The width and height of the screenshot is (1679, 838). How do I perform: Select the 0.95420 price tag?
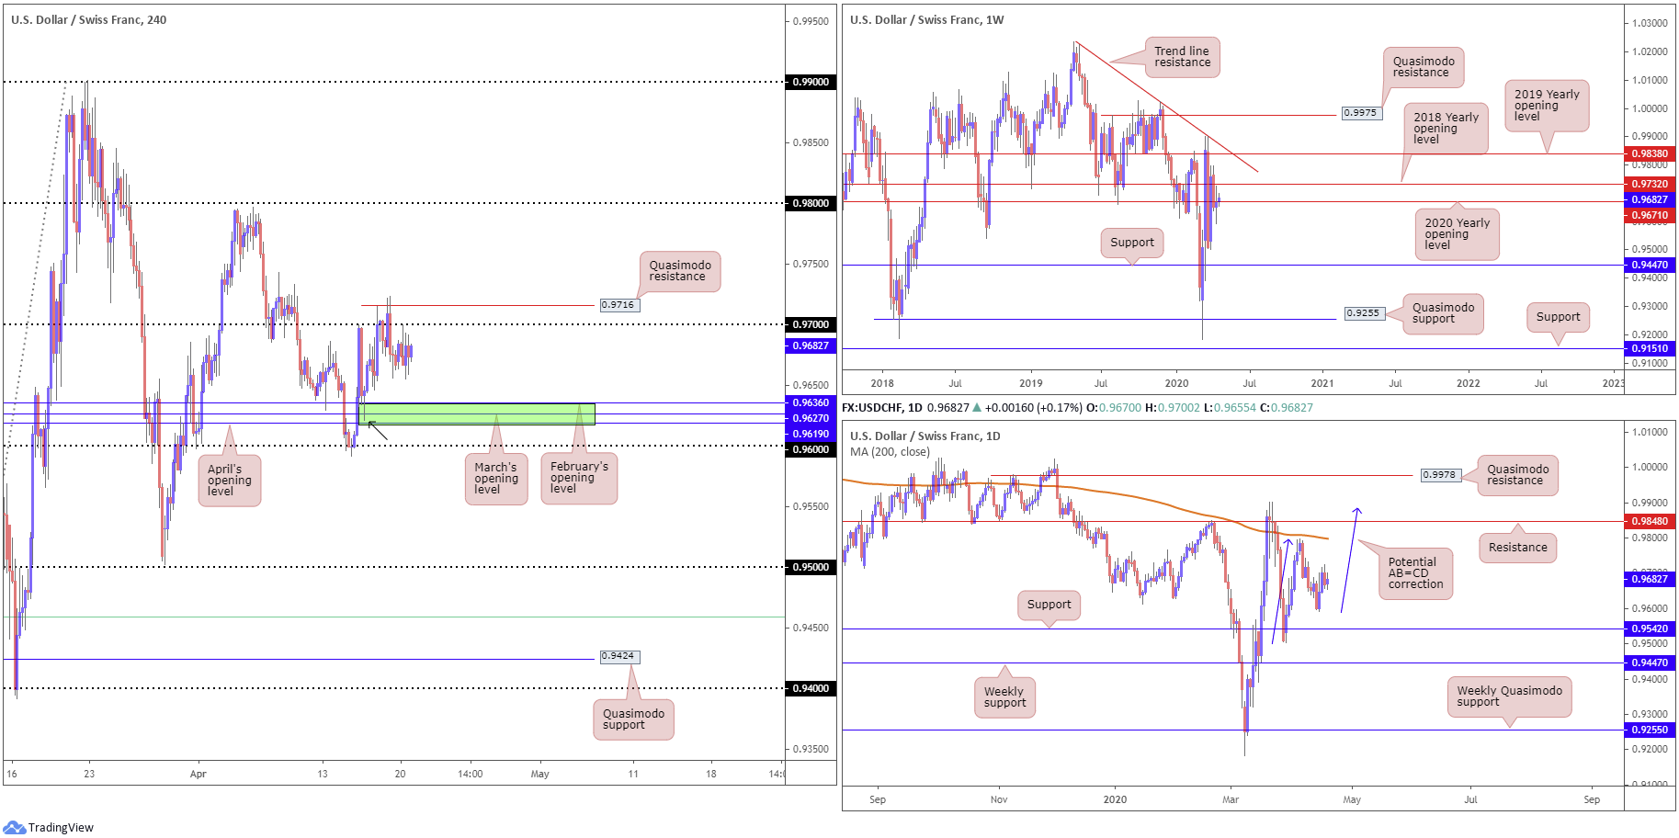click(x=1650, y=628)
